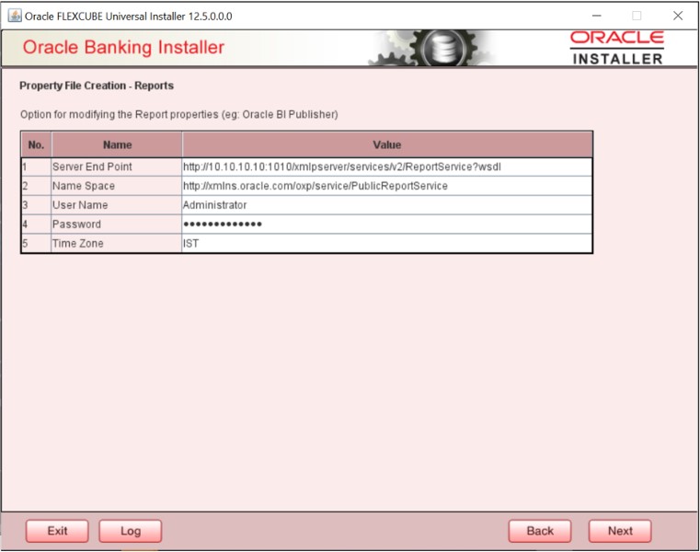This screenshot has width=700, height=552.
Task: Click the 'Name' column header
Action: 117,144
